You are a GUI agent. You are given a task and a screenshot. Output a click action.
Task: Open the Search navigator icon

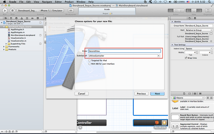pos(16,18)
